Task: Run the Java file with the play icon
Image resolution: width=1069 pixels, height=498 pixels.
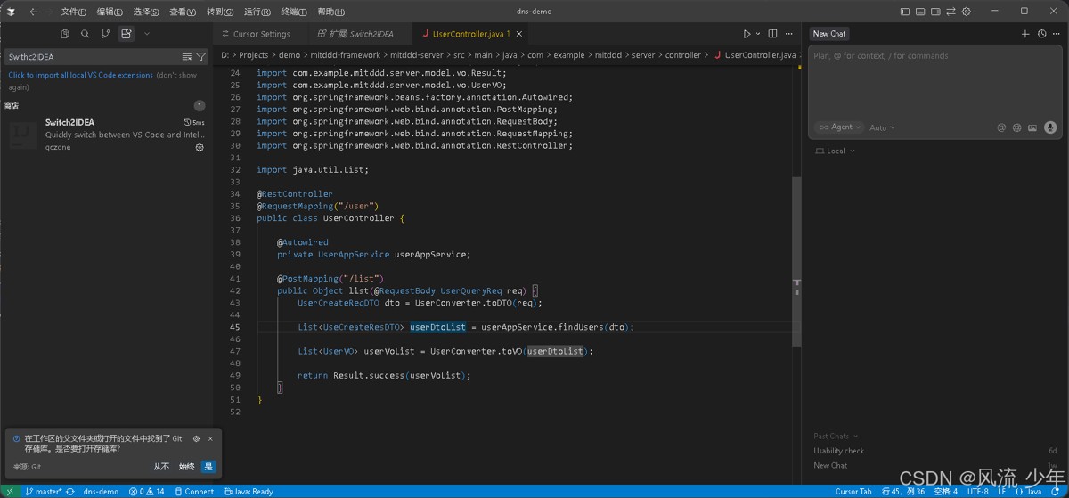Action: coord(747,34)
